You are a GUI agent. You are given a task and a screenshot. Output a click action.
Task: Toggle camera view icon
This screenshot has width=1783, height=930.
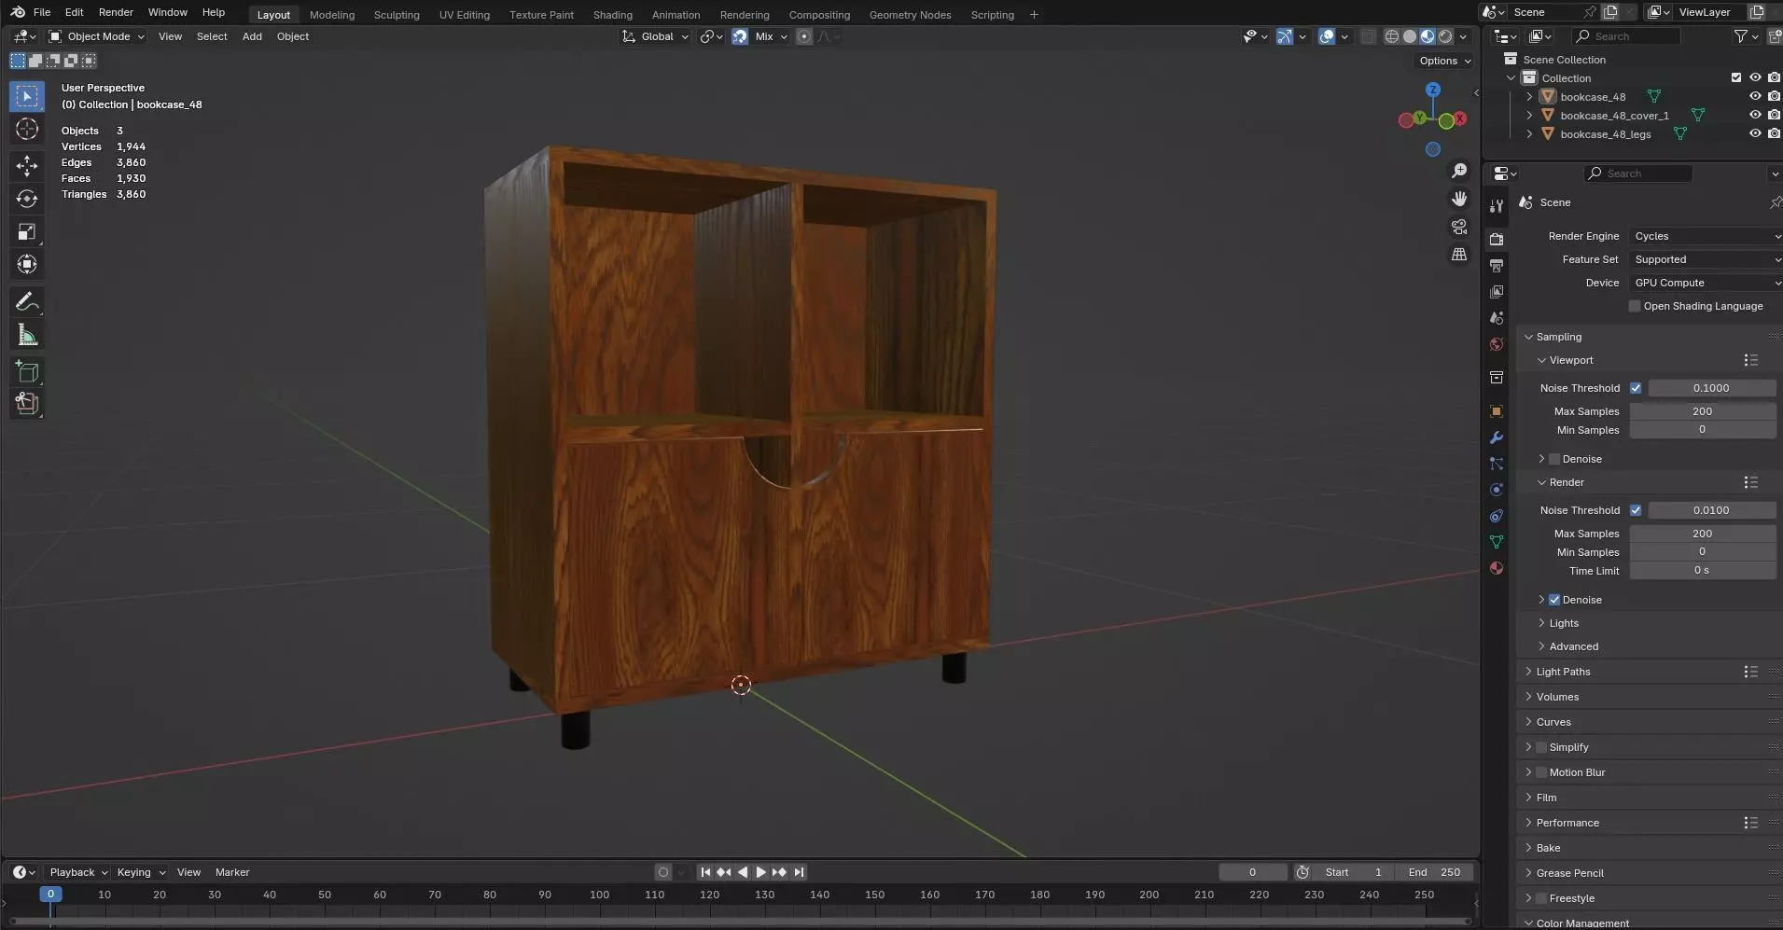[x=1459, y=227]
